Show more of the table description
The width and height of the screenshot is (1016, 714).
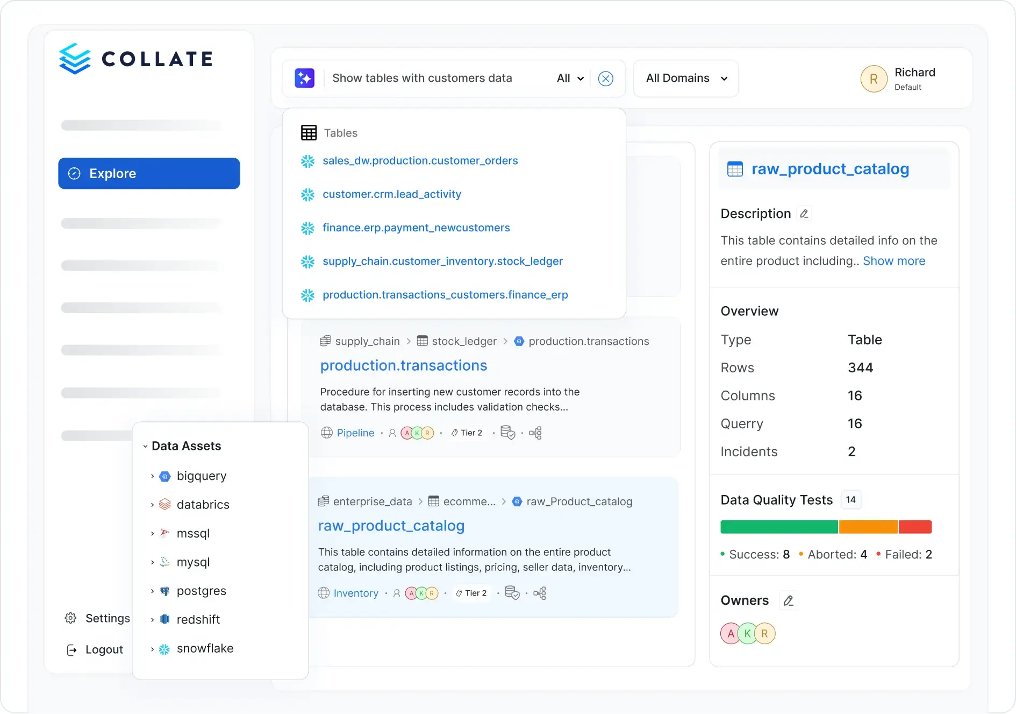click(894, 261)
